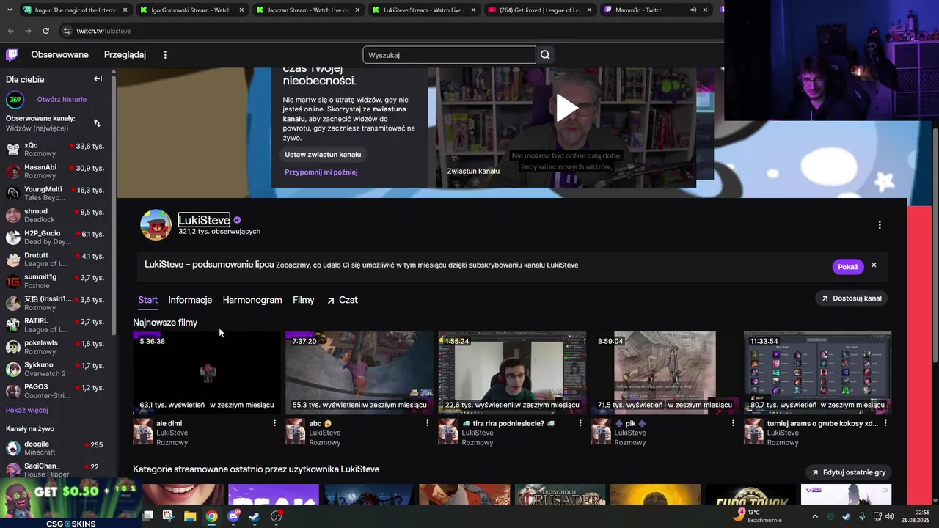The height and width of the screenshot is (528, 939).
Task: Click the address bar URL
Action: tap(104, 31)
